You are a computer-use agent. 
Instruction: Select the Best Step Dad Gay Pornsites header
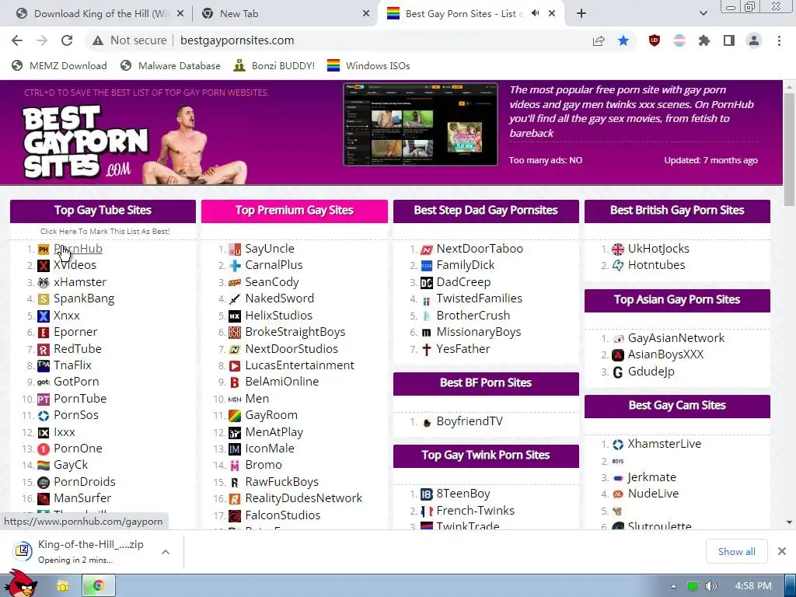click(x=486, y=211)
